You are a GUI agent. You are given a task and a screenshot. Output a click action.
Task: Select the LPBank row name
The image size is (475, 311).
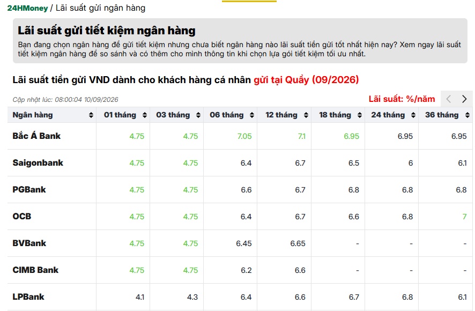click(x=28, y=297)
